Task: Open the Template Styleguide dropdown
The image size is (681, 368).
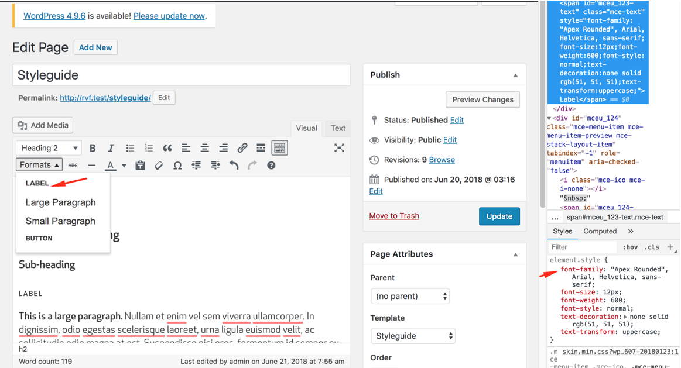Action: [x=413, y=336]
